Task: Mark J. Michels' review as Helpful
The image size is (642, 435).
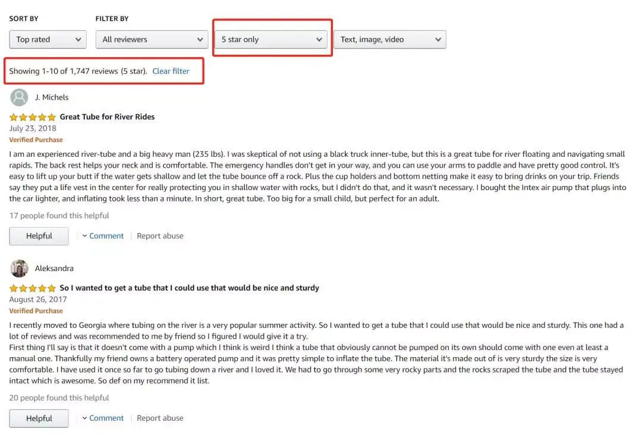Action: click(x=39, y=236)
